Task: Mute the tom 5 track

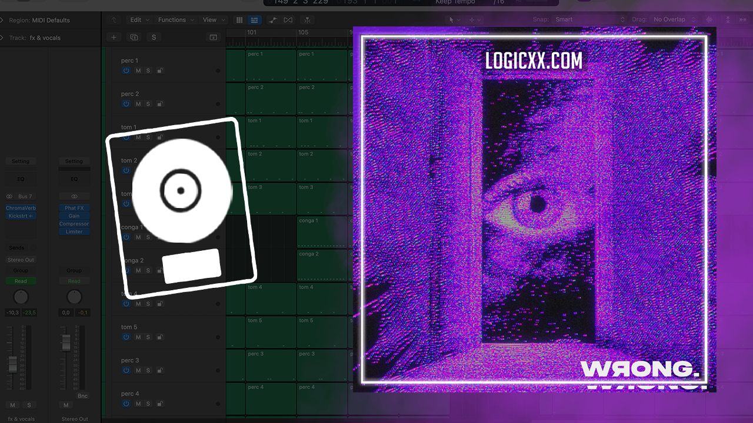Action: click(138, 337)
